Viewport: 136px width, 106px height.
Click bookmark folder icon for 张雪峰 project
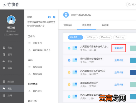pos(75,84)
